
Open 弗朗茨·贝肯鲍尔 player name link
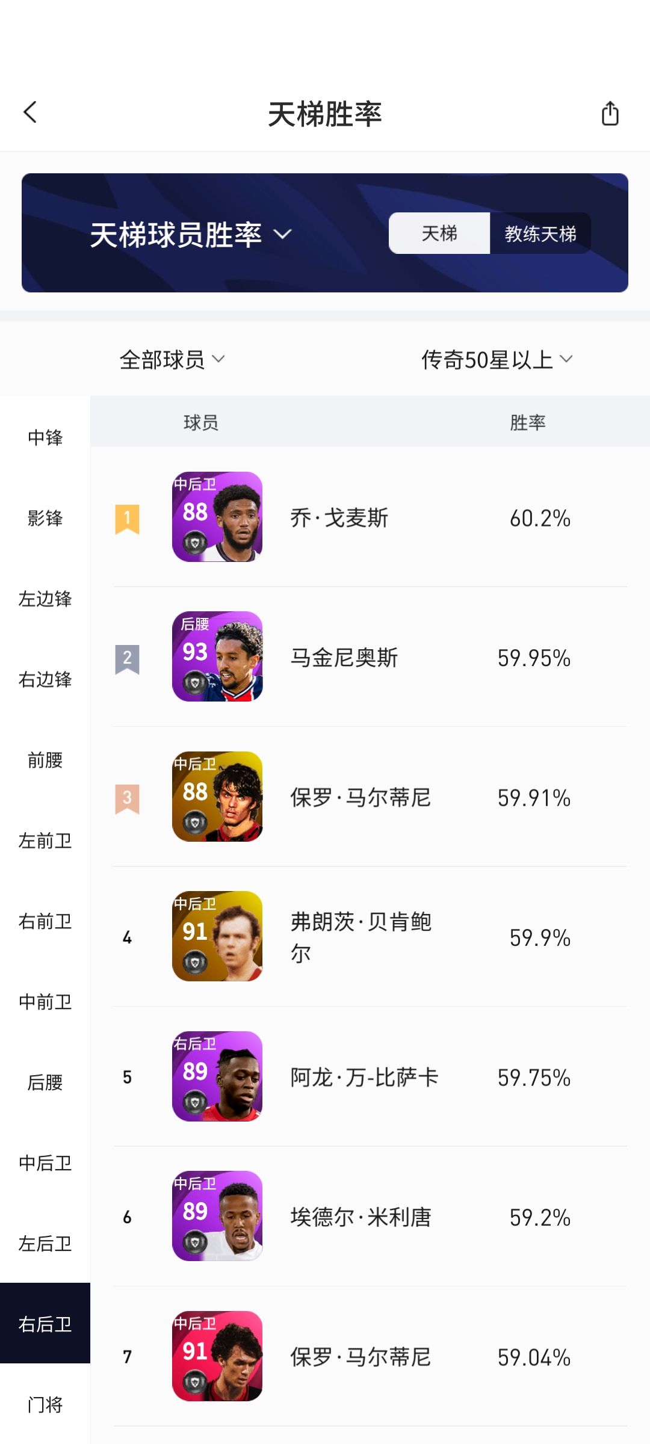pos(361,937)
